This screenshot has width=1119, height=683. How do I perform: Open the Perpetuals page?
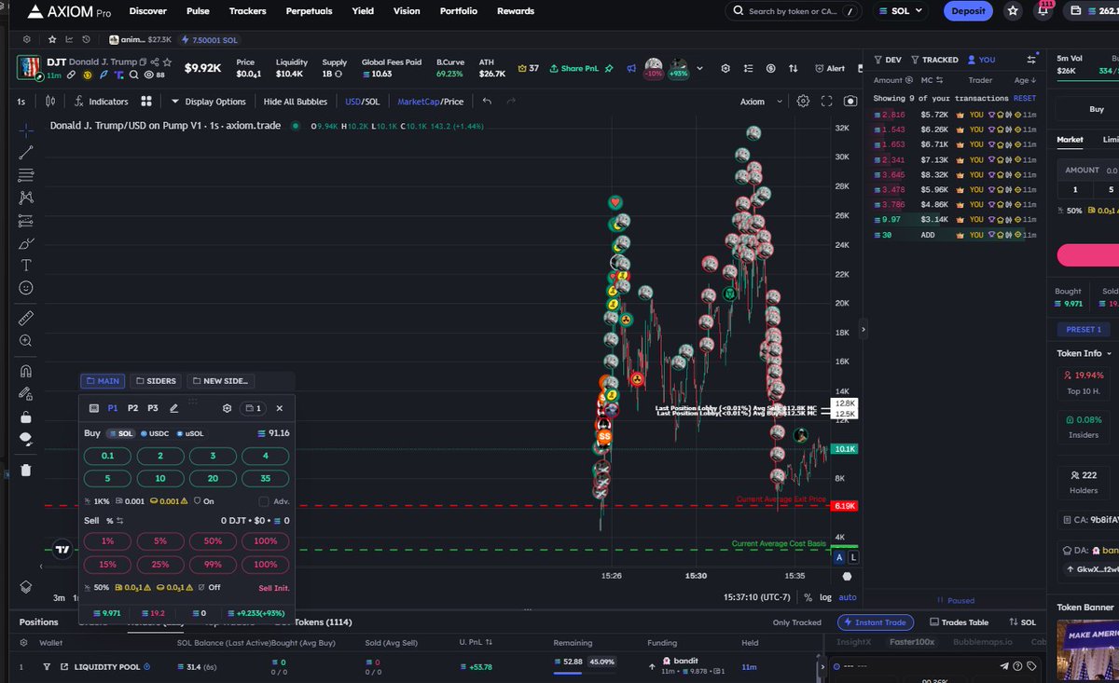pyautogui.click(x=309, y=11)
